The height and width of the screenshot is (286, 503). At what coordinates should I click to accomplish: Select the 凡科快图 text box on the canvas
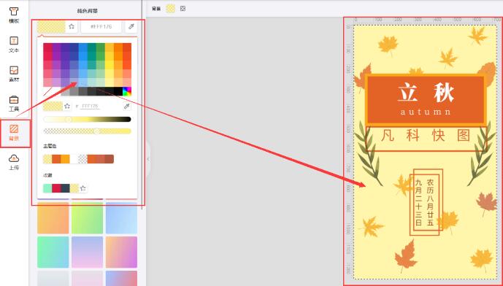(x=426, y=139)
